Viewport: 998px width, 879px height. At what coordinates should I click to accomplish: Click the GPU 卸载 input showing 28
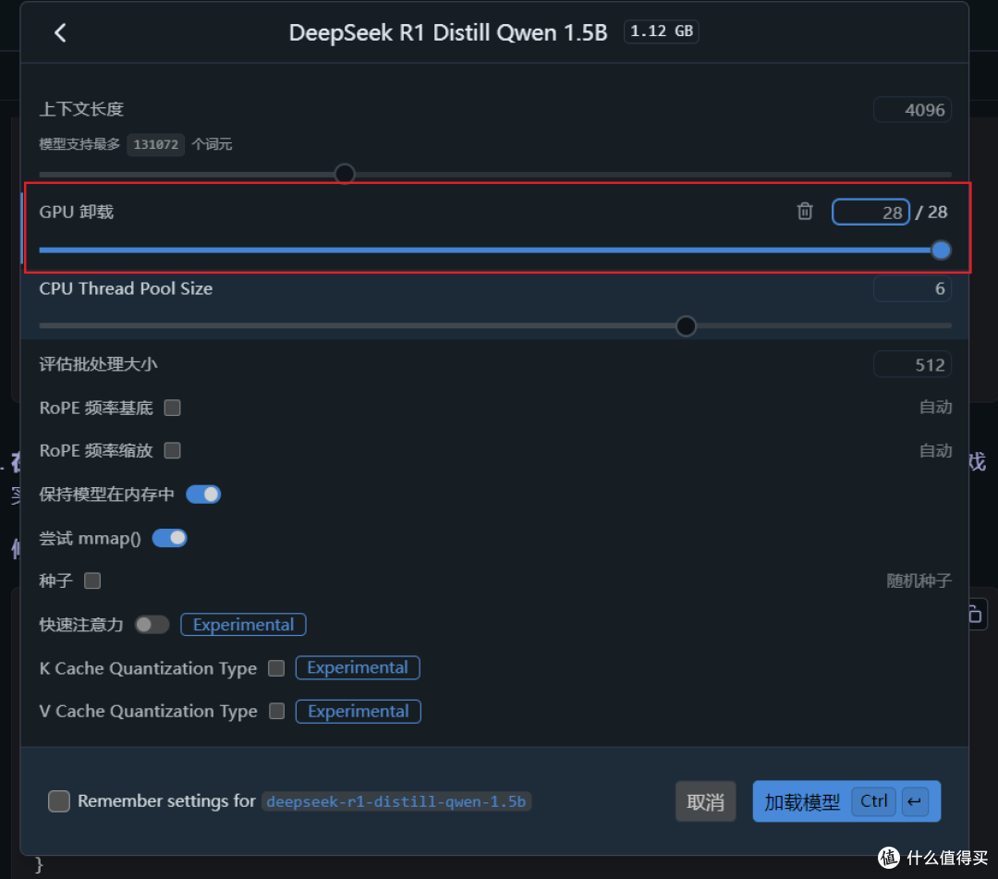click(870, 212)
